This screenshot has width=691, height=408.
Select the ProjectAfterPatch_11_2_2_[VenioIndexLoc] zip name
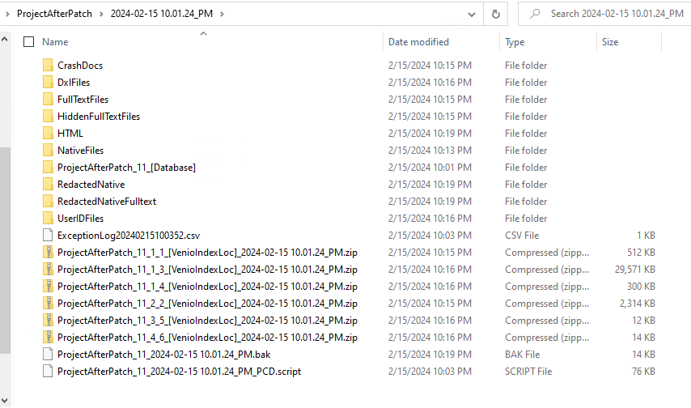click(208, 303)
